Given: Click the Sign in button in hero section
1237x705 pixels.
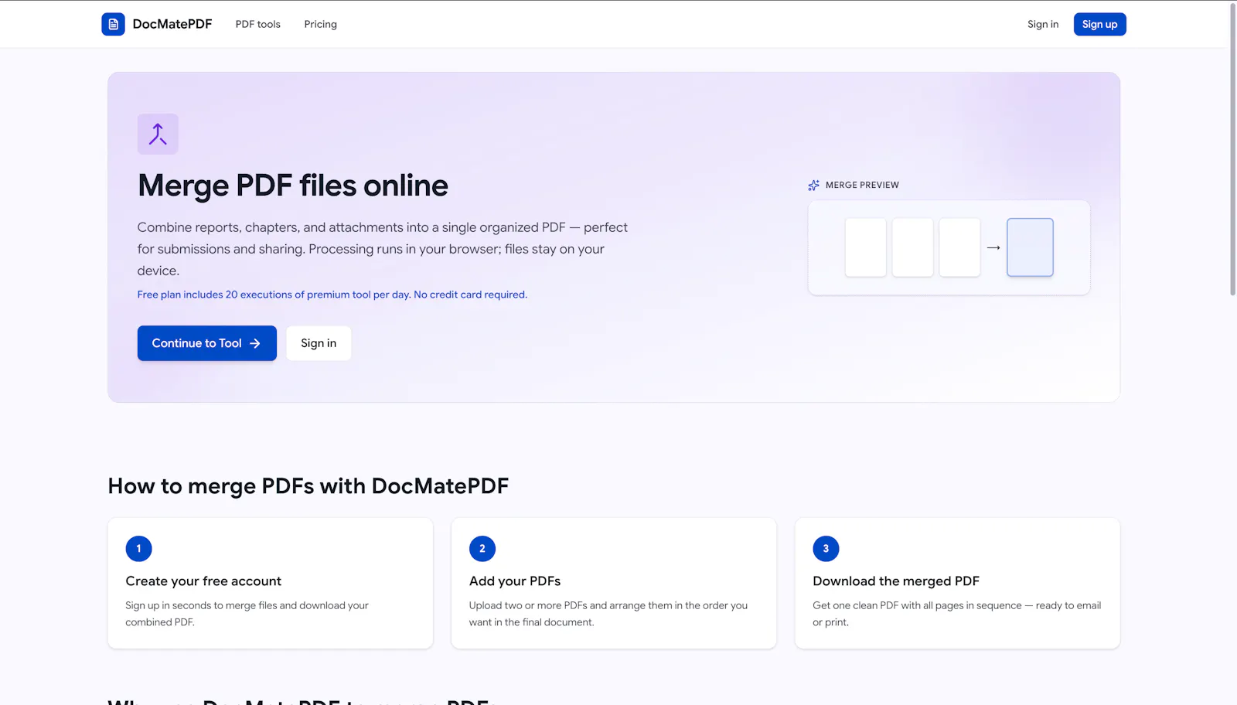Looking at the screenshot, I should 319,343.
